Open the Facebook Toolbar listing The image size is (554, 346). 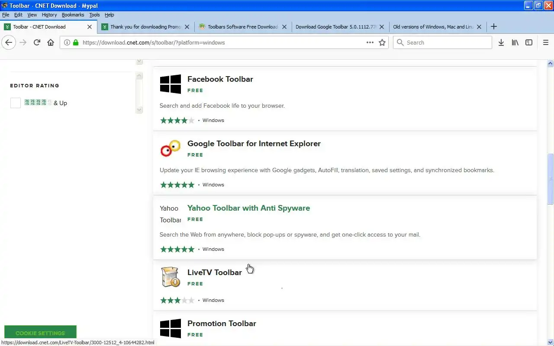(x=220, y=79)
